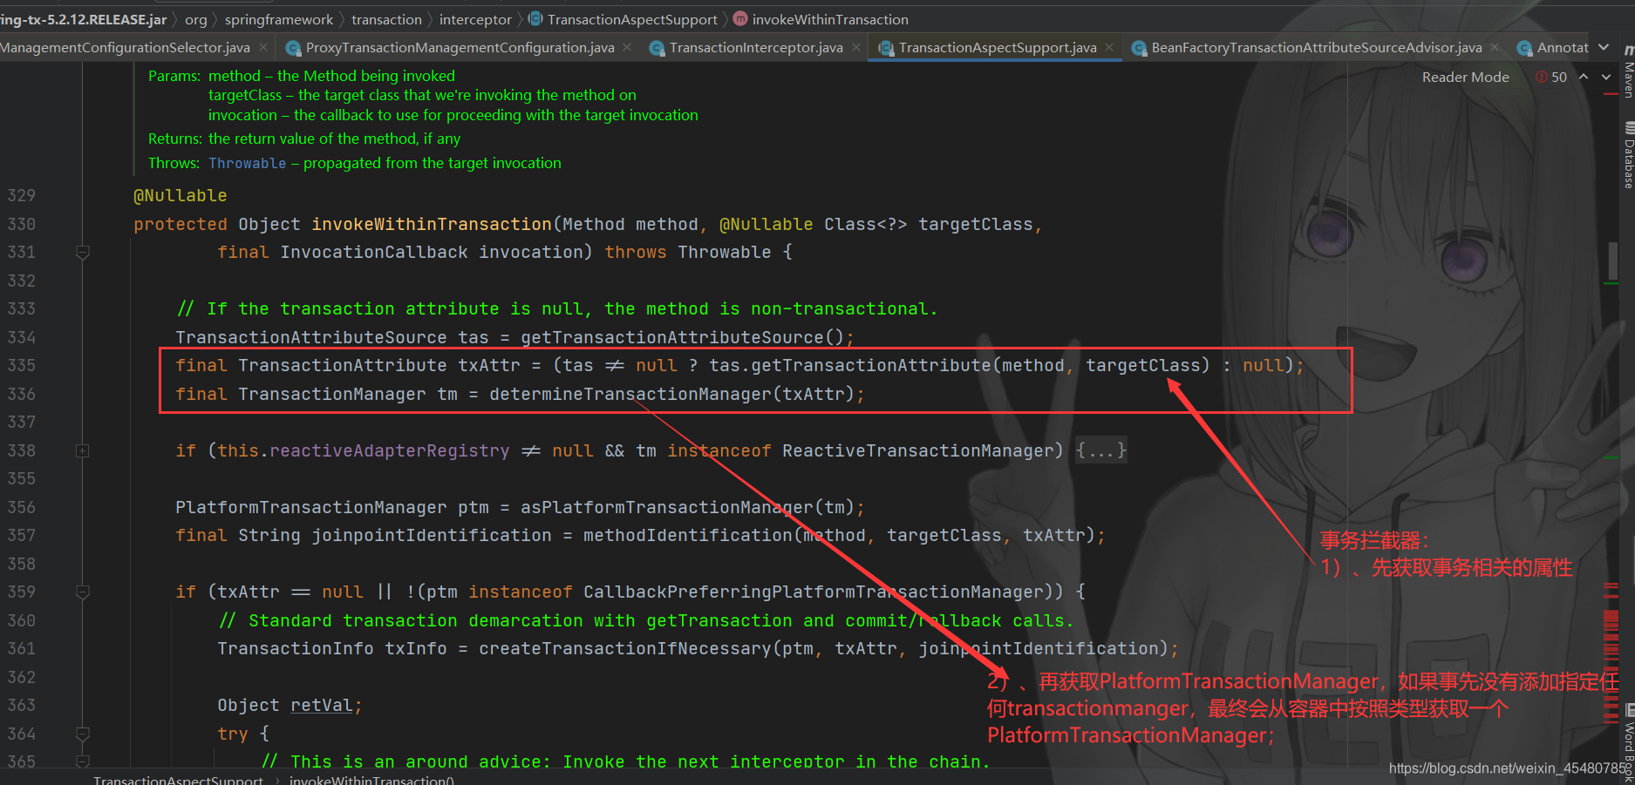
Task: Click 'interceptor' breadcrumb
Action: (x=475, y=19)
